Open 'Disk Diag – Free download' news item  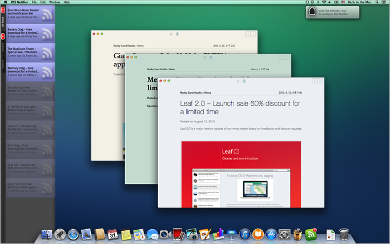click(30, 149)
